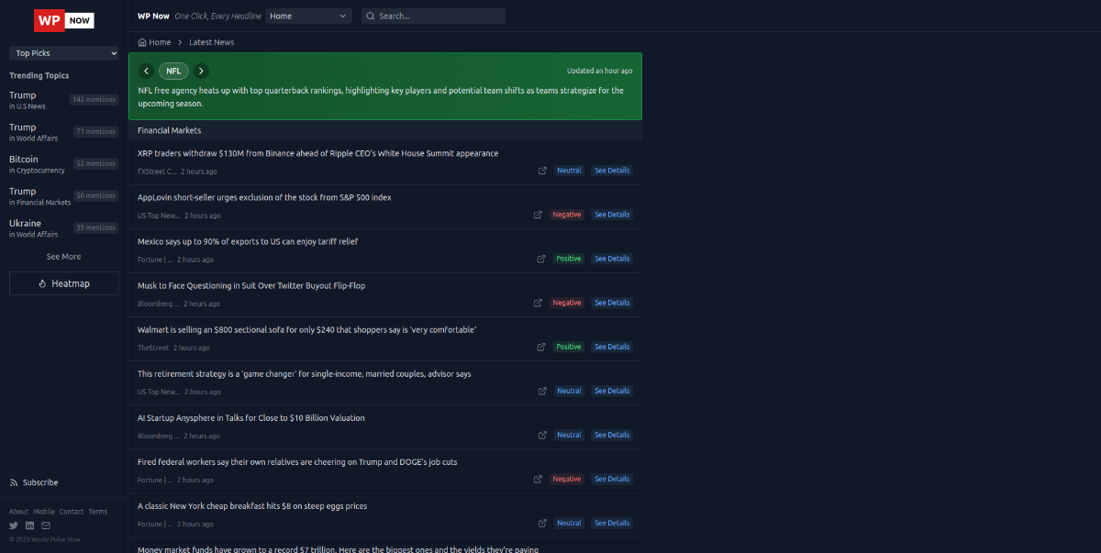The height and width of the screenshot is (553, 1101).
Task: Click headline 'This retirement strategy is a game changer'
Action: pyautogui.click(x=305, y=373)
